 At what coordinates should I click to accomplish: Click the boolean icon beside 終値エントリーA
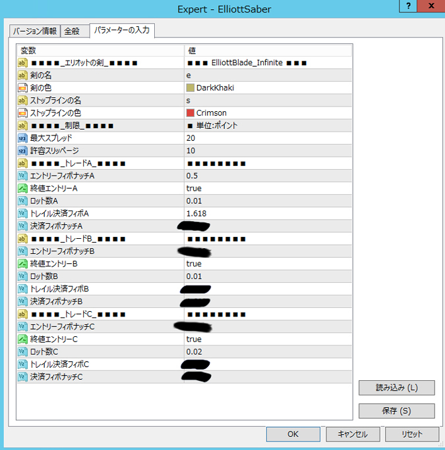click(x=22, y=188)
